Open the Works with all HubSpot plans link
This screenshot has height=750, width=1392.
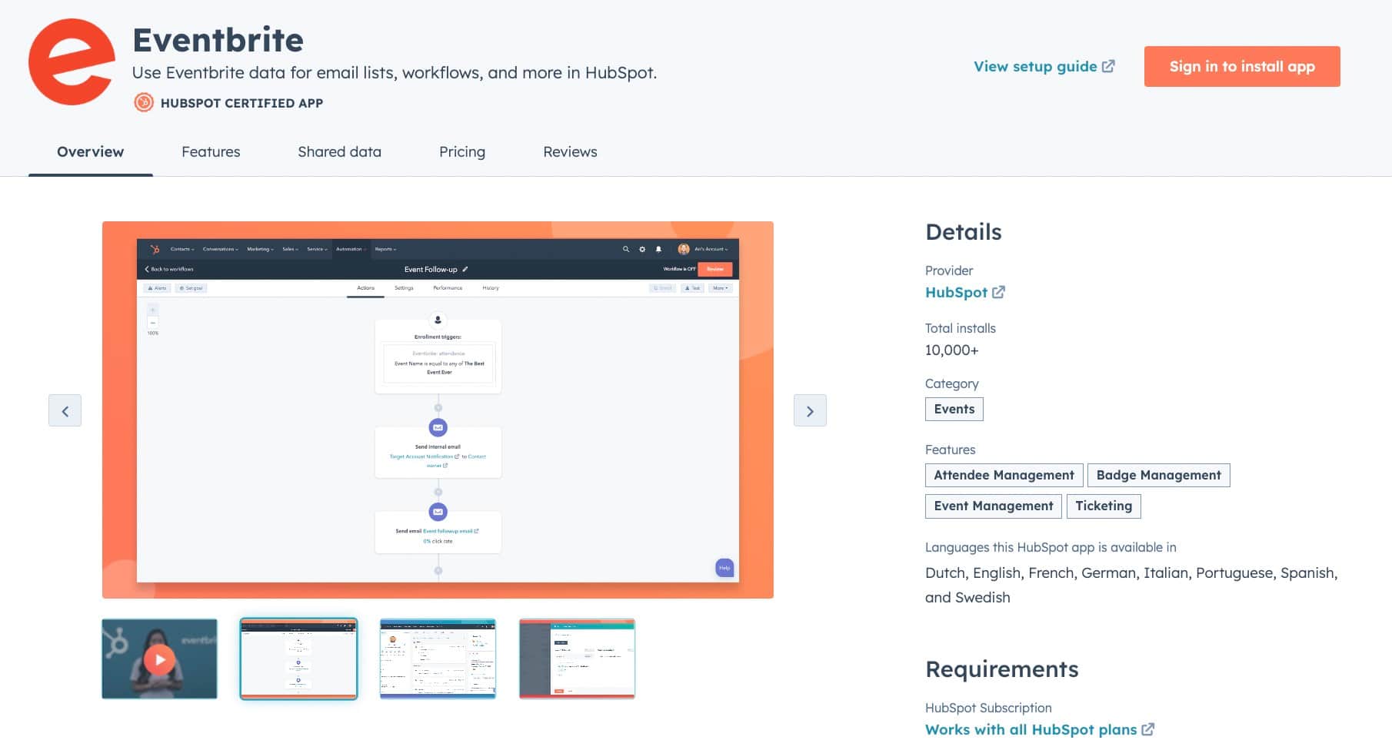[x=1039, y=729]
